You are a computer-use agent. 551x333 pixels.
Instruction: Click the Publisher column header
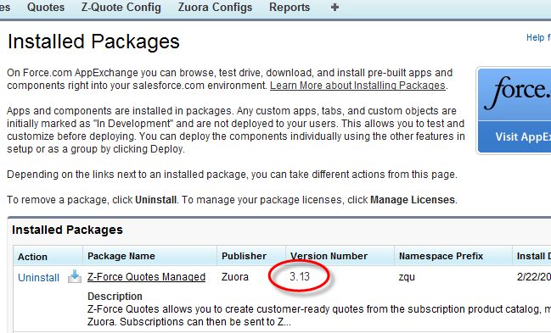coord(251,256)
